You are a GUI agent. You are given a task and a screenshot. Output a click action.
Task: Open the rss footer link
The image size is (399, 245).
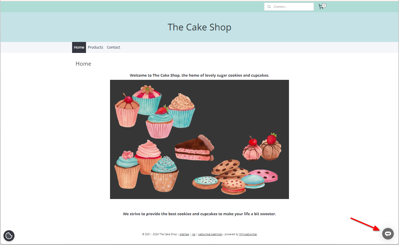point(193,234)
